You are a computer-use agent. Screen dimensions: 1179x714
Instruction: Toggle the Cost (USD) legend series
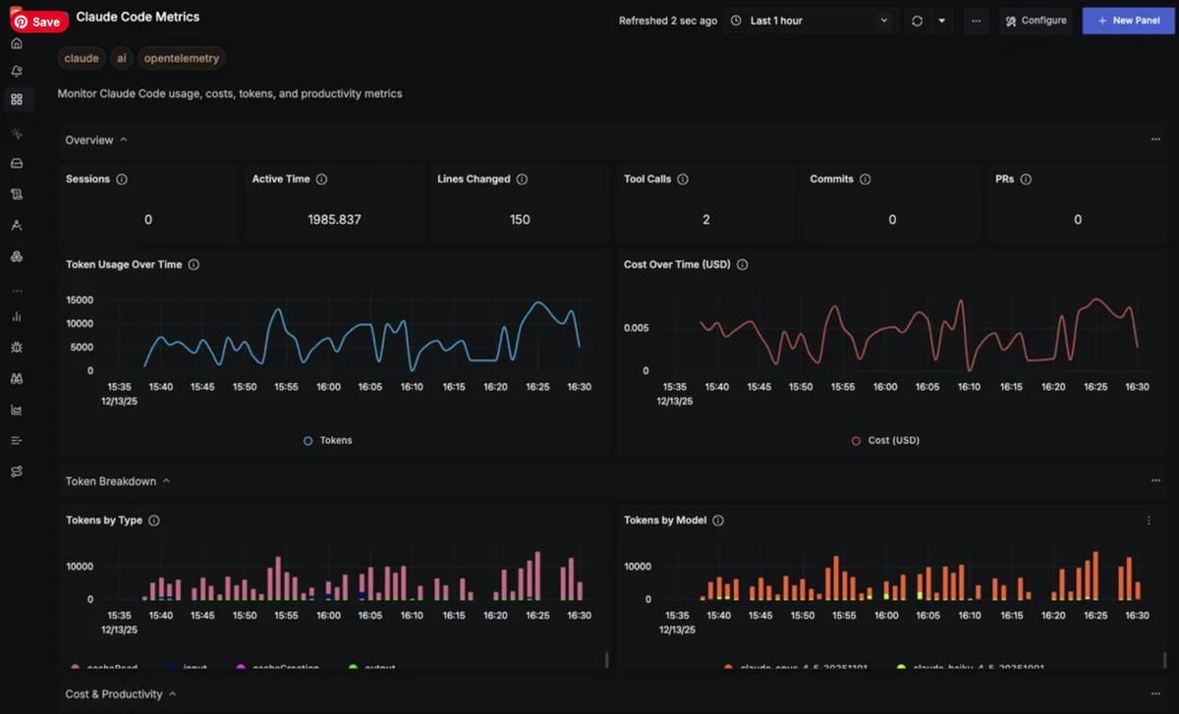(x=885, y=441)
